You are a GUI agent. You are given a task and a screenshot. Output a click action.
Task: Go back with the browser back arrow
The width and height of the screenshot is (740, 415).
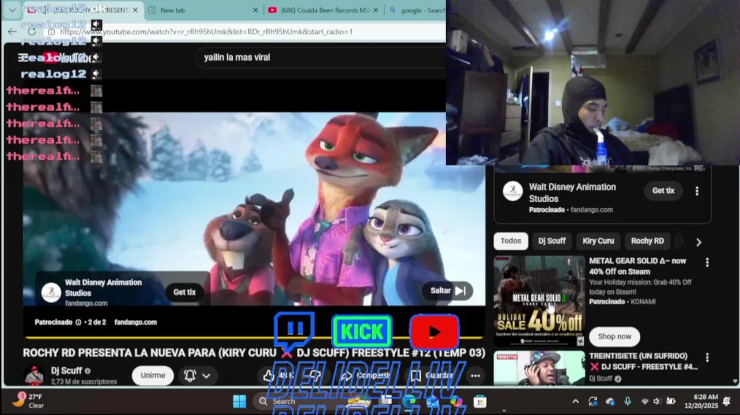point(12,32)
